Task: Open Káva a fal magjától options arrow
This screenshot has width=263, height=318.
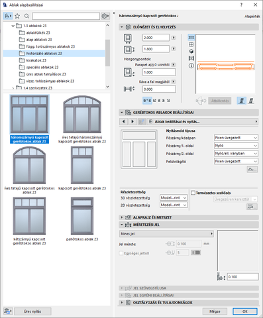Action: (x=174, y=81)
